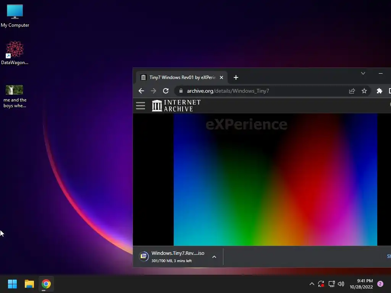This screenshot has height=293, width=391.
Task: Click the sync status tray icon
Action: 321,284
